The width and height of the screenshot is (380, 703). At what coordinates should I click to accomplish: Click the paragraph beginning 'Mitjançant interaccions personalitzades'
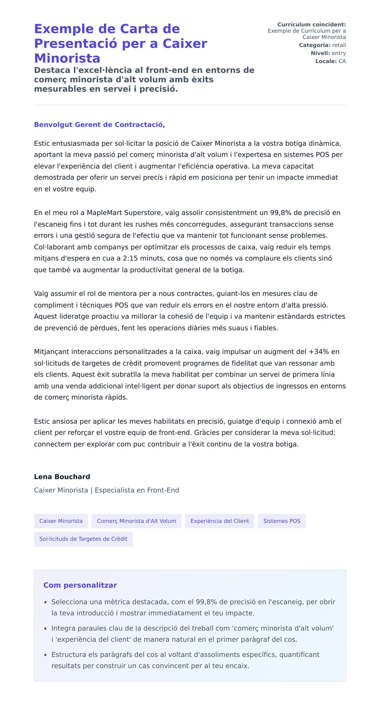[x=189, y=374]
